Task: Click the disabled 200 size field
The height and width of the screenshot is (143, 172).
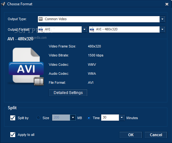Action: coord(61,118)
